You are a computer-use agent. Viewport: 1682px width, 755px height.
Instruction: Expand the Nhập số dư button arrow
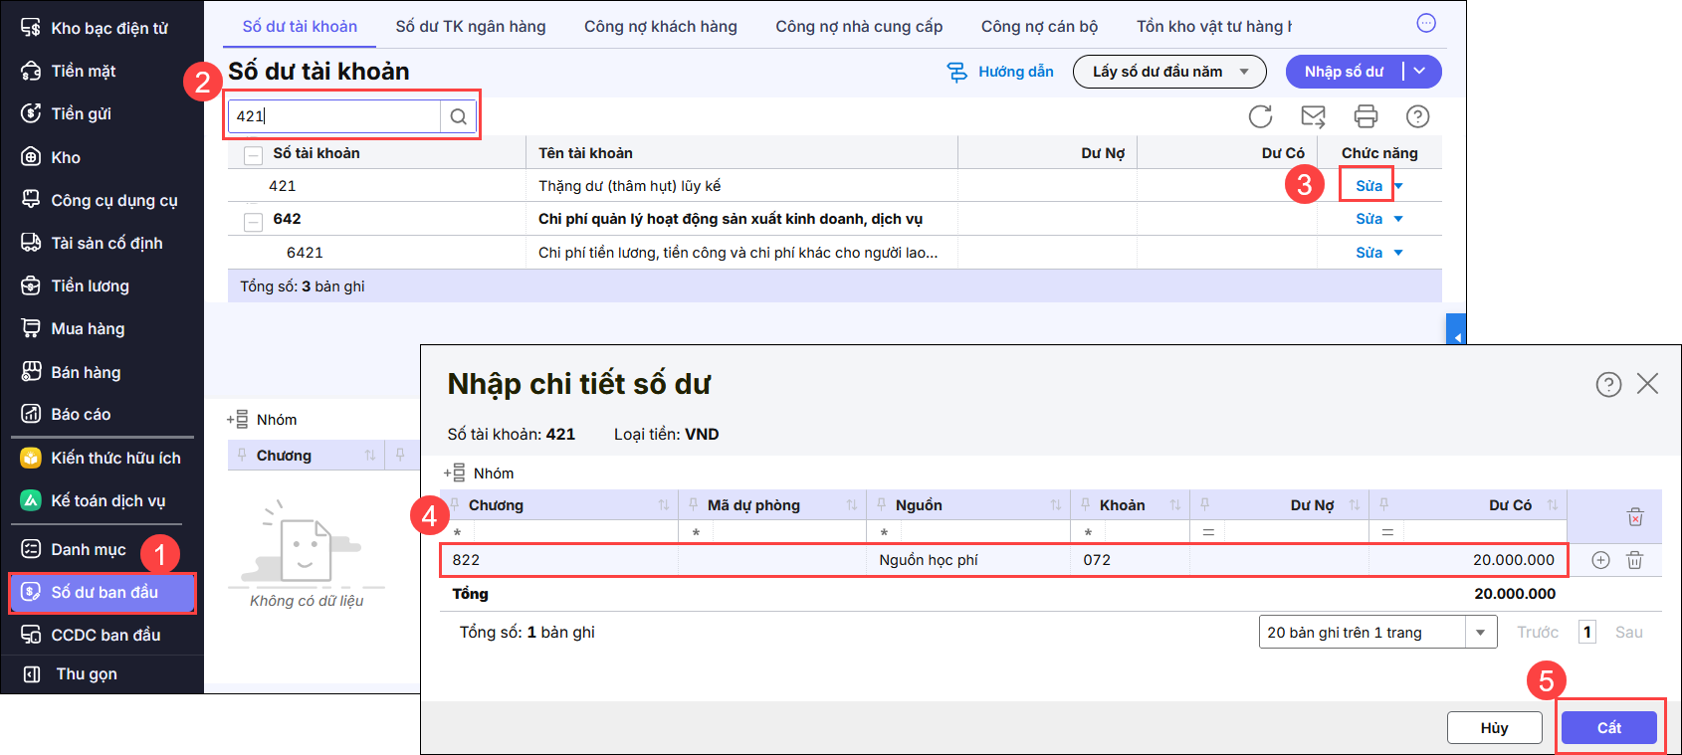click(1420, 72)
